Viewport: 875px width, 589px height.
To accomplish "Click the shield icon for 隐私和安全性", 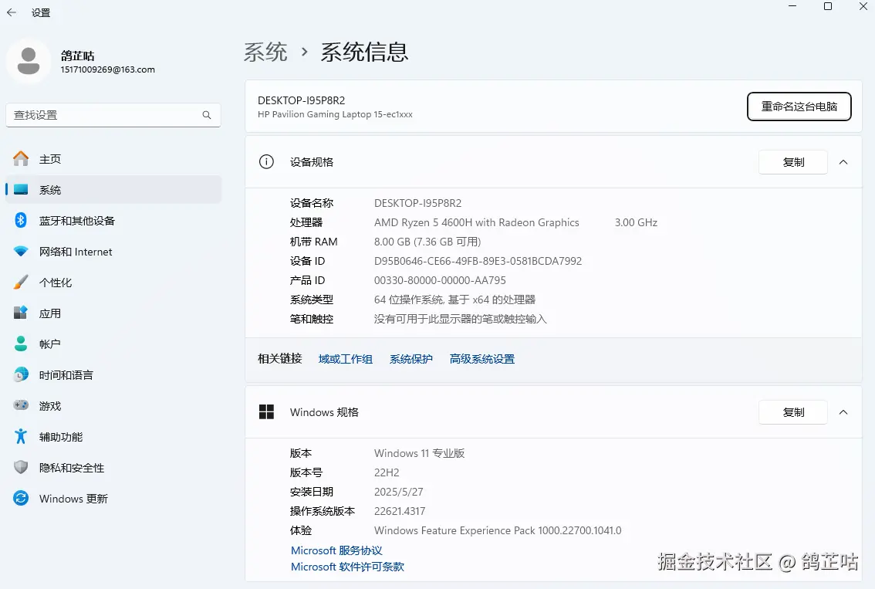I will tap(21, 467).
